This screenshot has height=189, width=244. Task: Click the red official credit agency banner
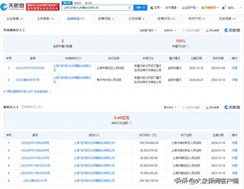(42, 7)
